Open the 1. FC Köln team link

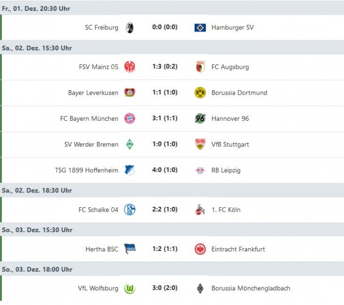(x=227, y=210)
